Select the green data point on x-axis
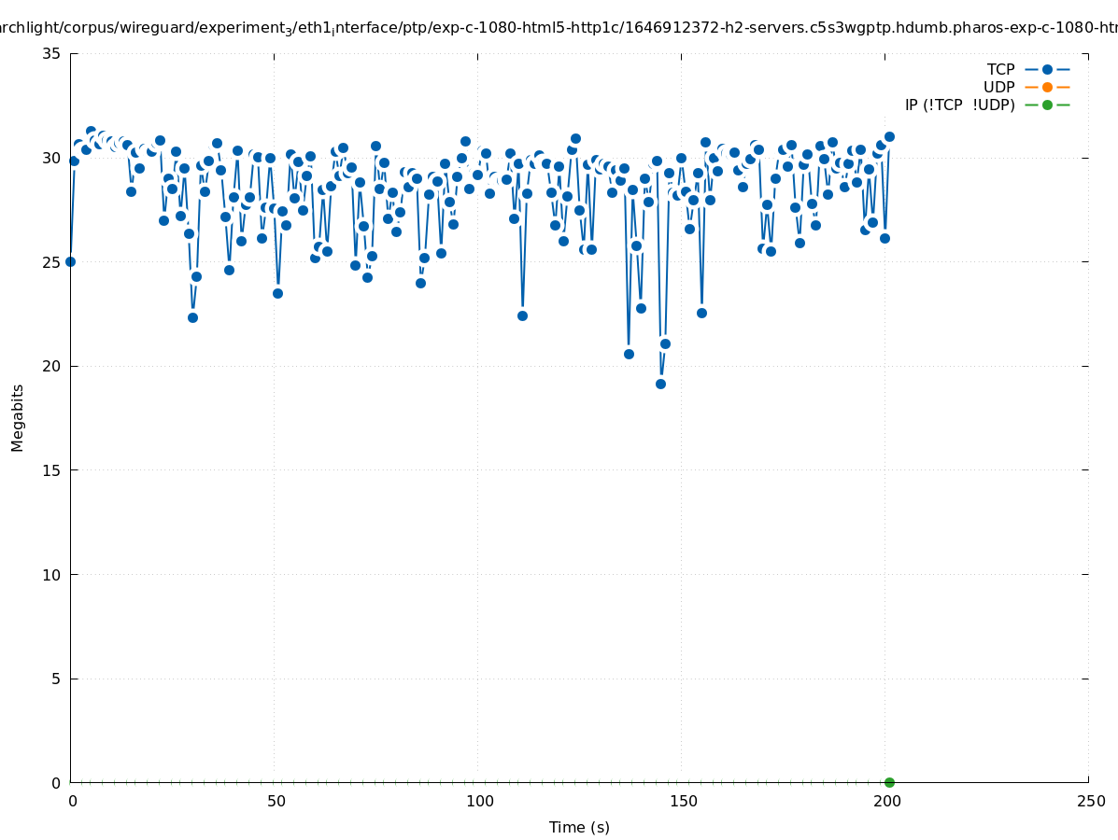Viewport: 1118px width, 840px height. (889, 782)
